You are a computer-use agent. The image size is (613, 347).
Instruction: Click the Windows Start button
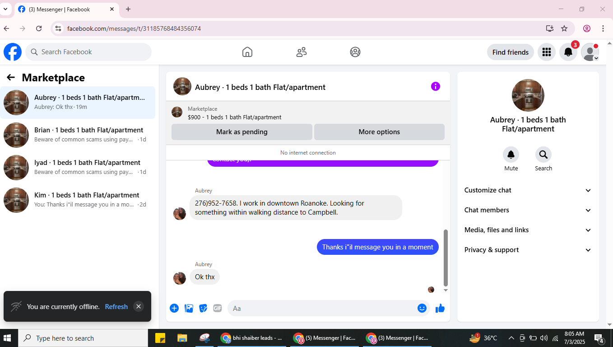click(x=7, y=338)
